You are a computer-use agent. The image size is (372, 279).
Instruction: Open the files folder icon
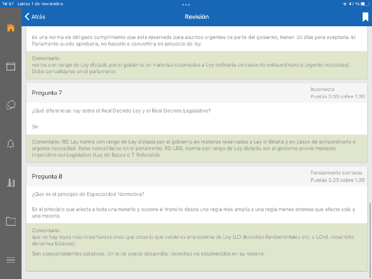click(11, 221)
